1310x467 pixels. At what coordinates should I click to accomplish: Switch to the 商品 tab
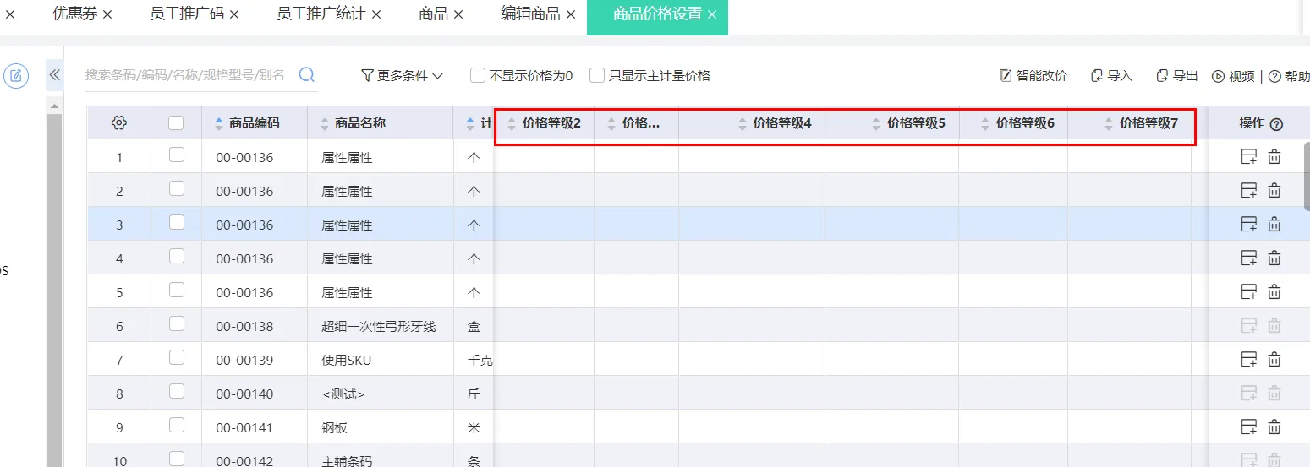click(433, 14)
